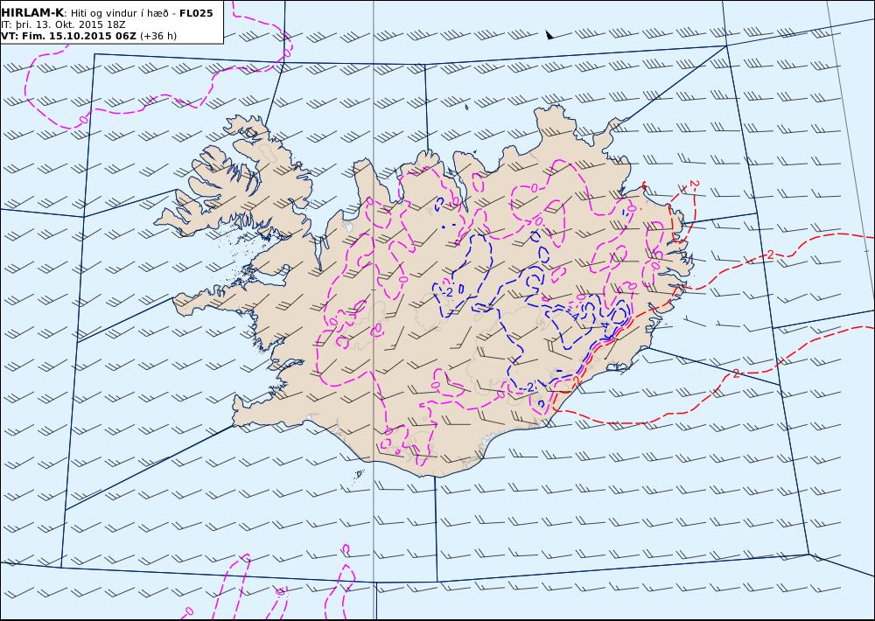875x621 pixels.
Task: Select the FL025 flight level label
Action: pos(196,13)
